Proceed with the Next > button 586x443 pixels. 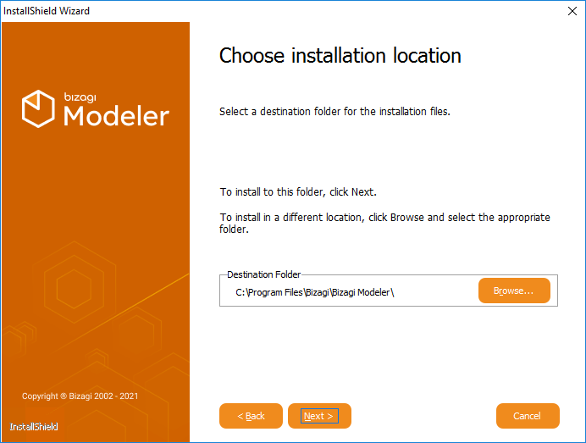tap(319, 416)
